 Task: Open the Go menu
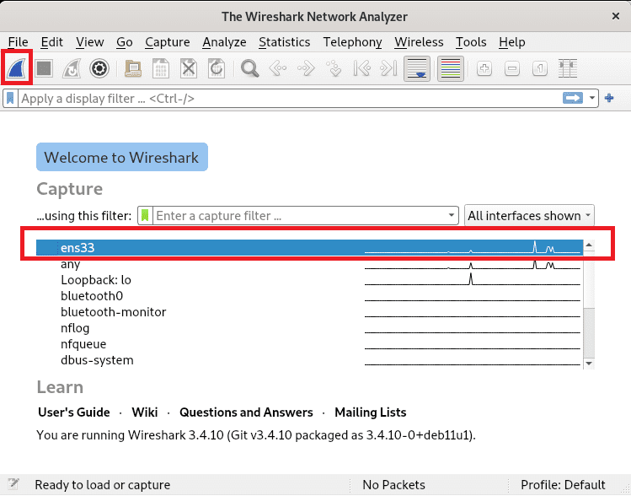pyautogui.click(x=125, y=42)
